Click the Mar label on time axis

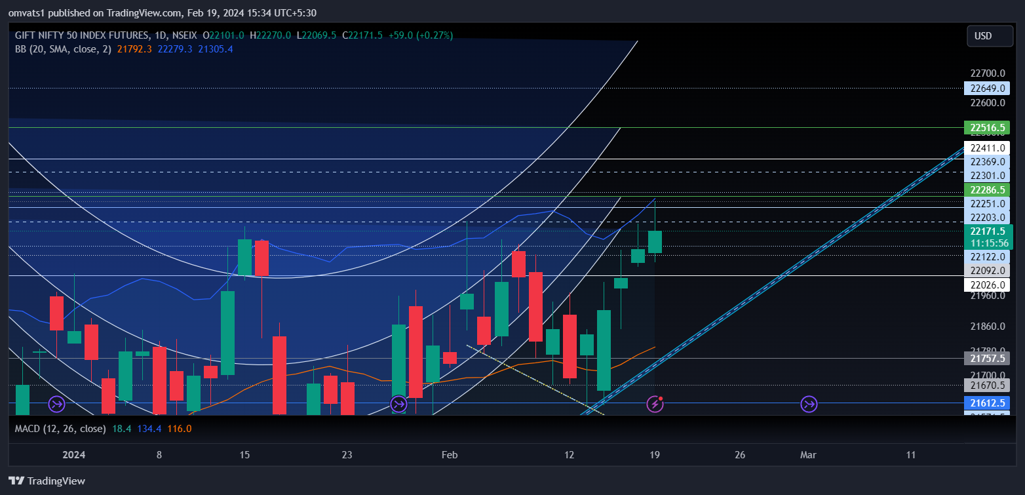809,455
